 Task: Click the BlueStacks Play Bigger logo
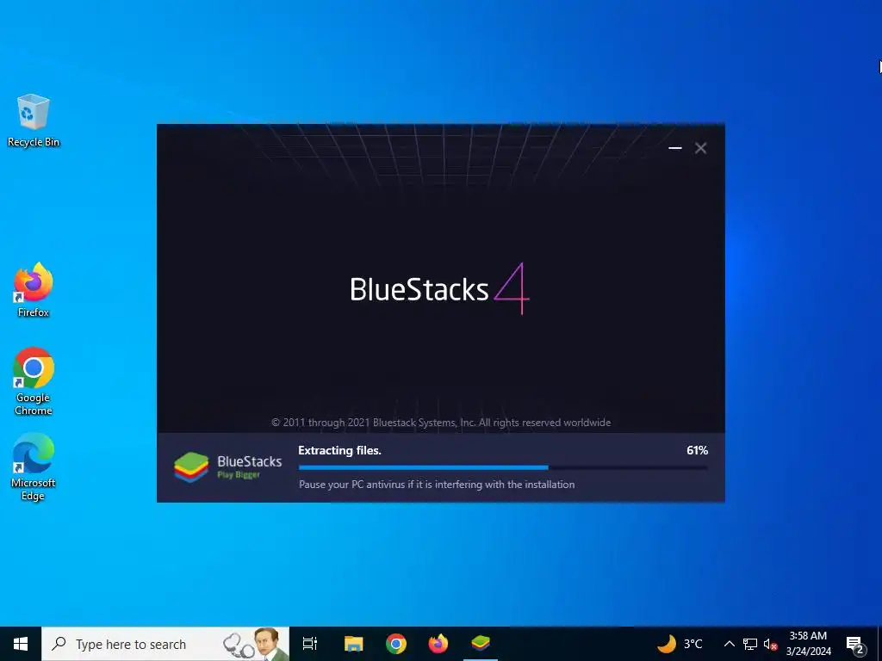[x=227, y=467]
